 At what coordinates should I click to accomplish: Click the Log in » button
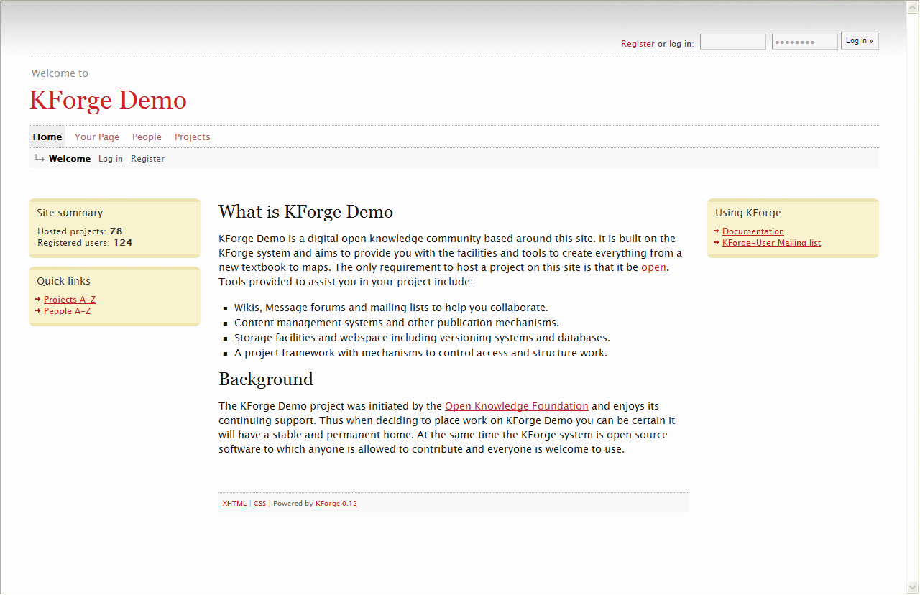[x=860, y=41]
